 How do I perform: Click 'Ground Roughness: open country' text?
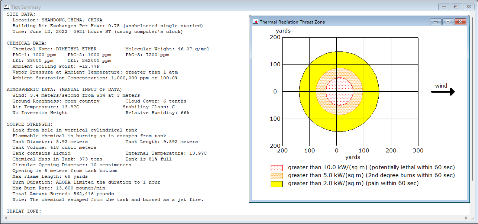click(x=56, y=101)
